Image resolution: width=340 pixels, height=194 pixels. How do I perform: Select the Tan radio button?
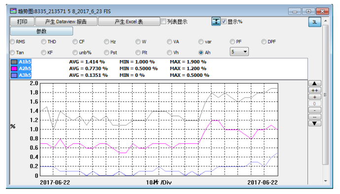click(x=13, y=53)
